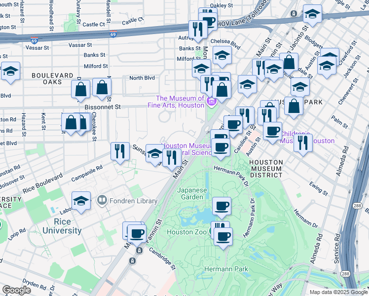Click the school marker beside Fondren Library
This screenshot has height=296, width=369.
tap(81, 201)
